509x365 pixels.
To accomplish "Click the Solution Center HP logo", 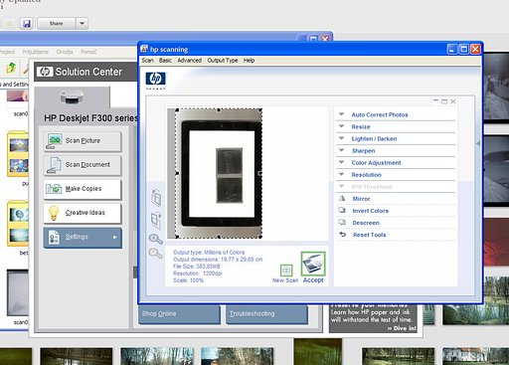I will click(x=45, y=72).
